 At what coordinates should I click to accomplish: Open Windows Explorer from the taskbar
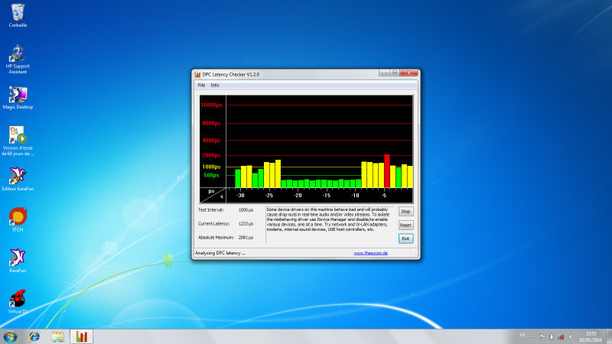tap(58, 336)
